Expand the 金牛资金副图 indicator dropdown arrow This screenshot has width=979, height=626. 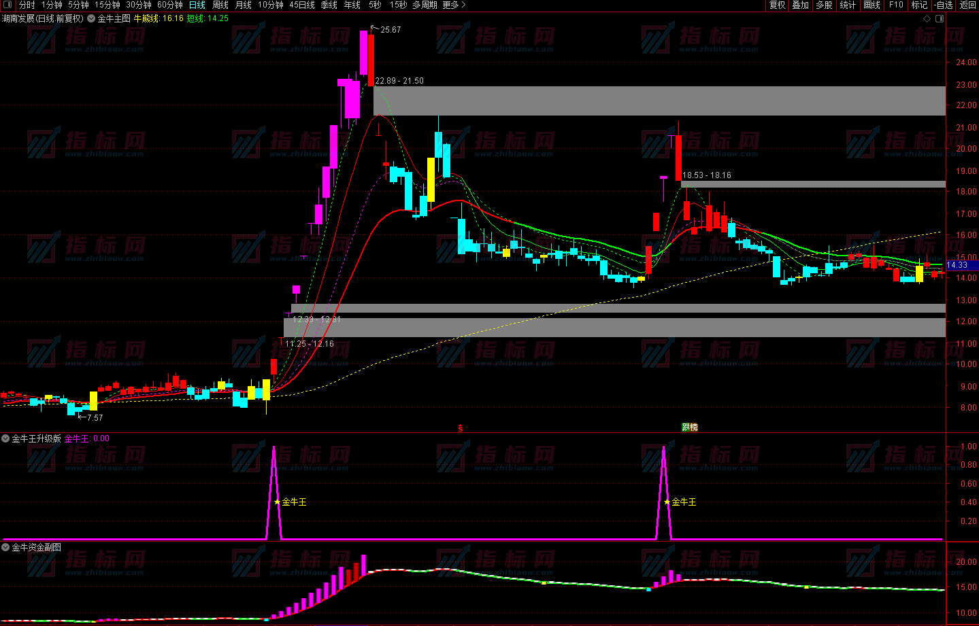pyautogui.click(x=5, y=547)
